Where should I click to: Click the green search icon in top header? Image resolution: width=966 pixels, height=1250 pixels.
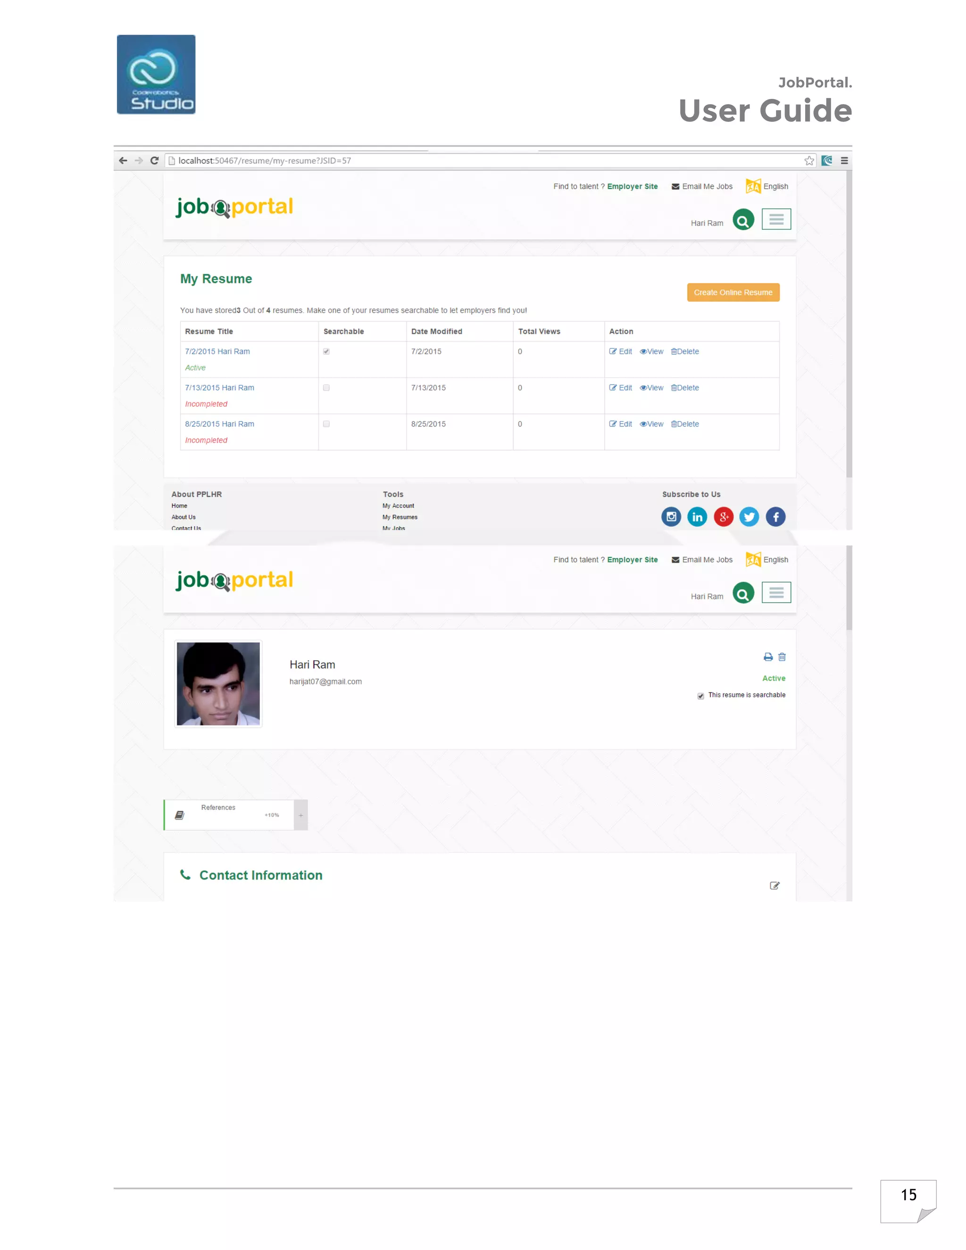[743, 220]
